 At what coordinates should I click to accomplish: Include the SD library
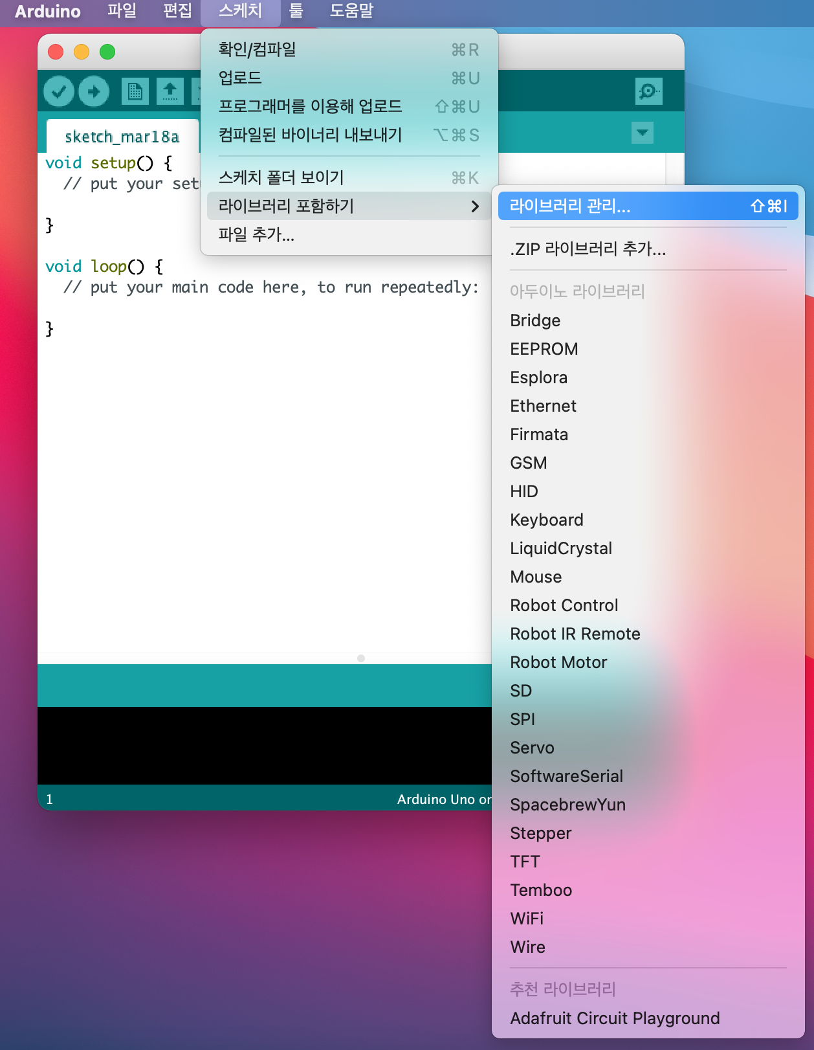click(x=648, y=691)
